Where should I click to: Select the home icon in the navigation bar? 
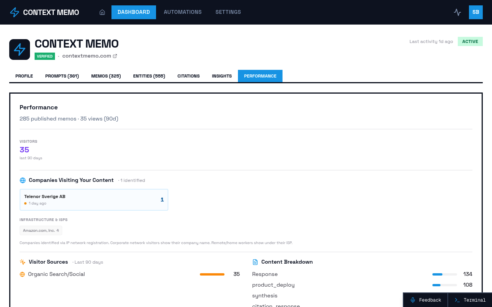coord(102,12)
